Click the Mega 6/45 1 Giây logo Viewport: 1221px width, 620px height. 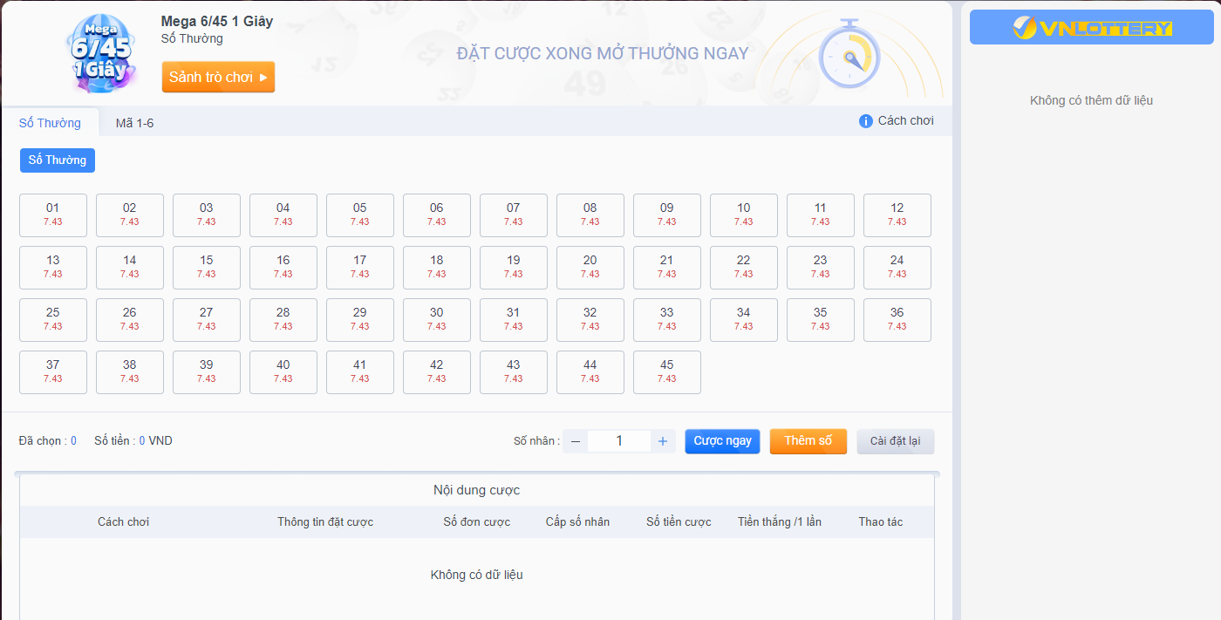tap(99, 54)
